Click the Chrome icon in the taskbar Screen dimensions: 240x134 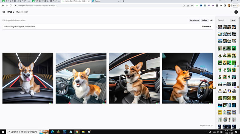(77, 132)
